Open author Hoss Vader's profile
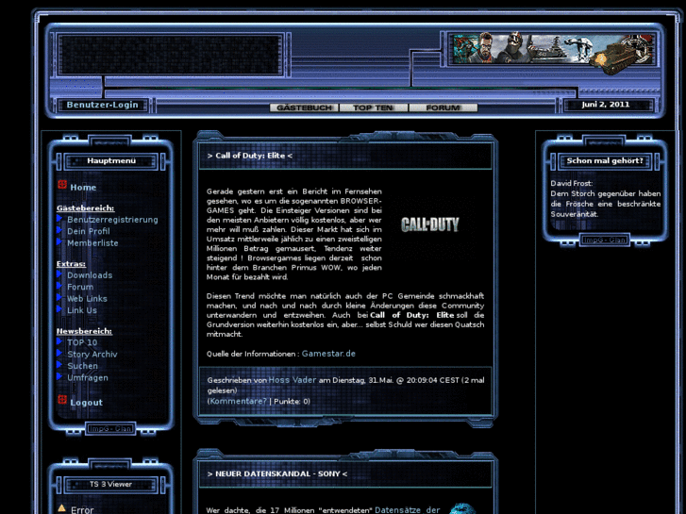Image resolution: width=686 pixels, height=514 pixels. [293, 380]
